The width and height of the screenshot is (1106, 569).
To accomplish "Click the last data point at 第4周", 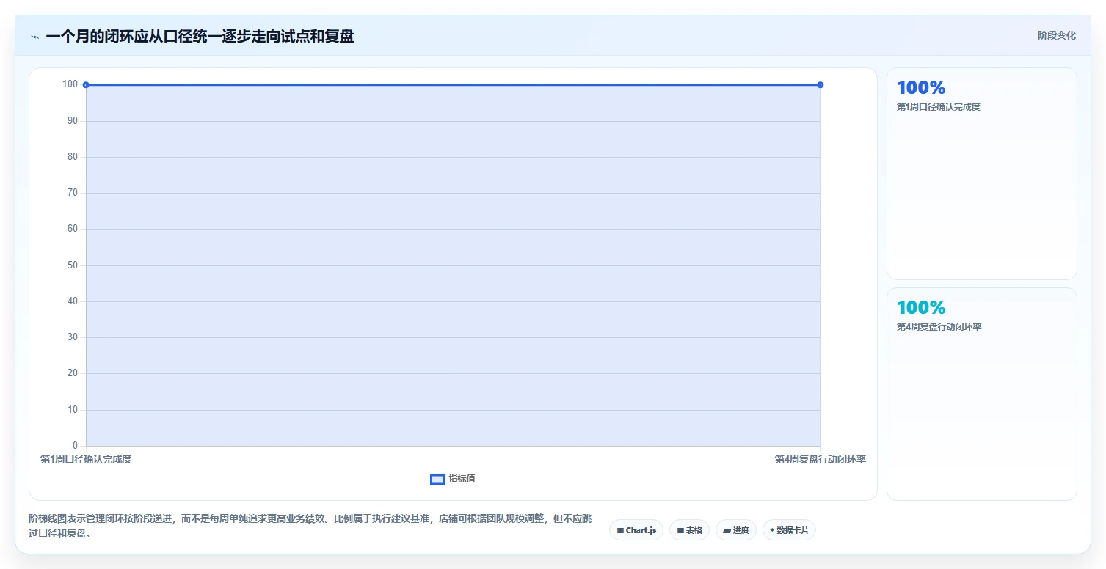I will click(820, 85).
